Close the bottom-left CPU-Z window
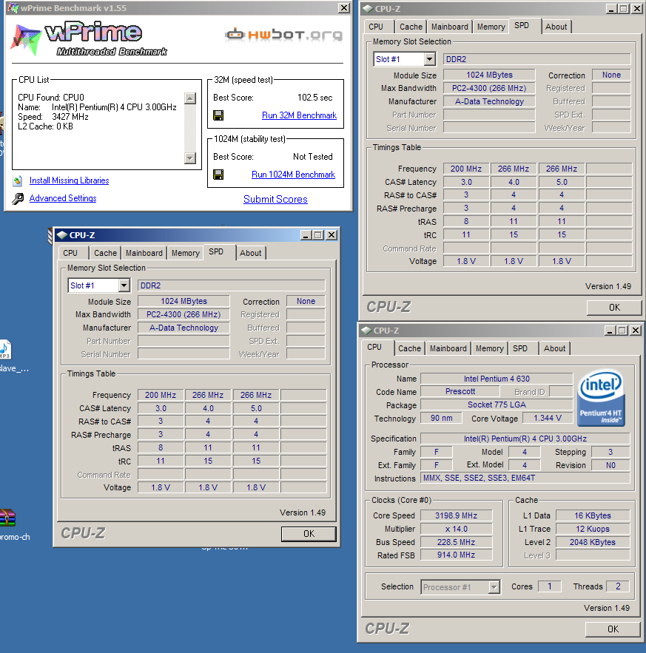This screenshot has height=653, width=646. click(332, 235)
